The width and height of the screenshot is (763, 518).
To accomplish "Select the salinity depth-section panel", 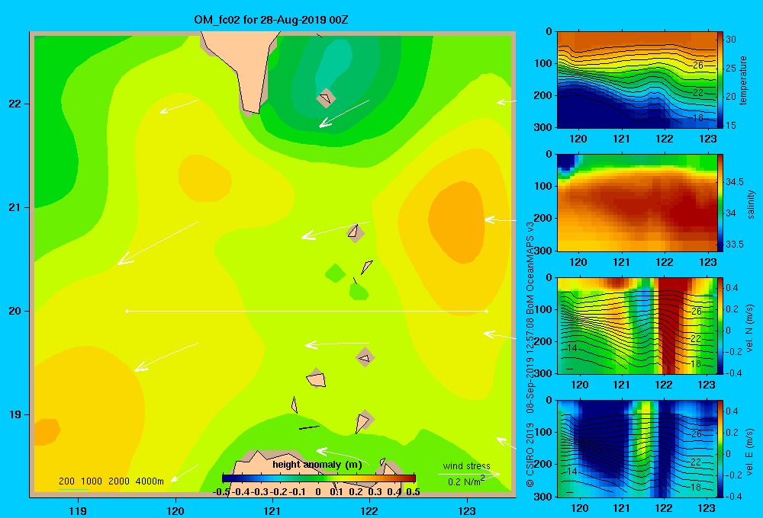I will pyautogui.click(x=636, y=203).
